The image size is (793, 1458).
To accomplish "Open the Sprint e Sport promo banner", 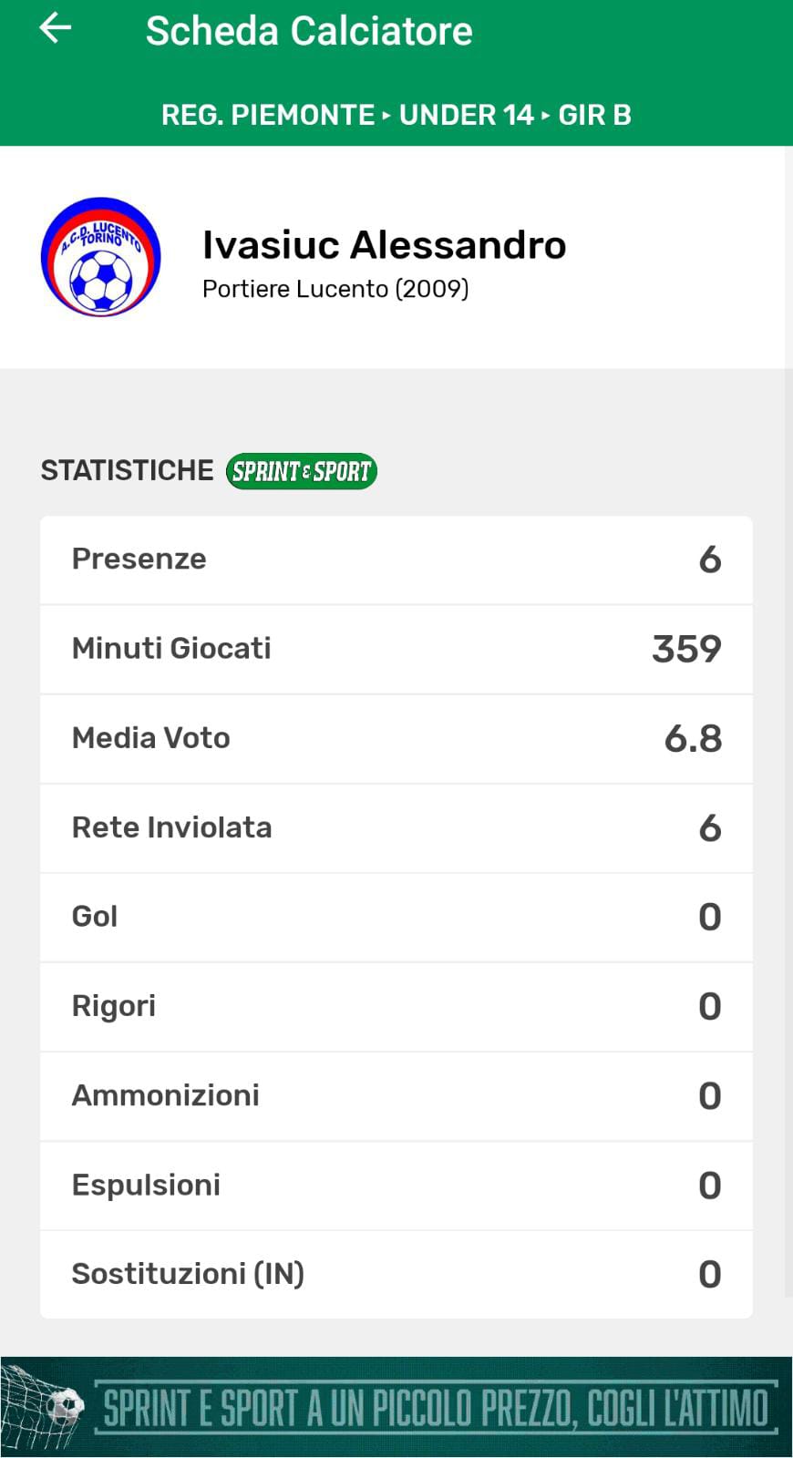I will tap(436, 1407).
